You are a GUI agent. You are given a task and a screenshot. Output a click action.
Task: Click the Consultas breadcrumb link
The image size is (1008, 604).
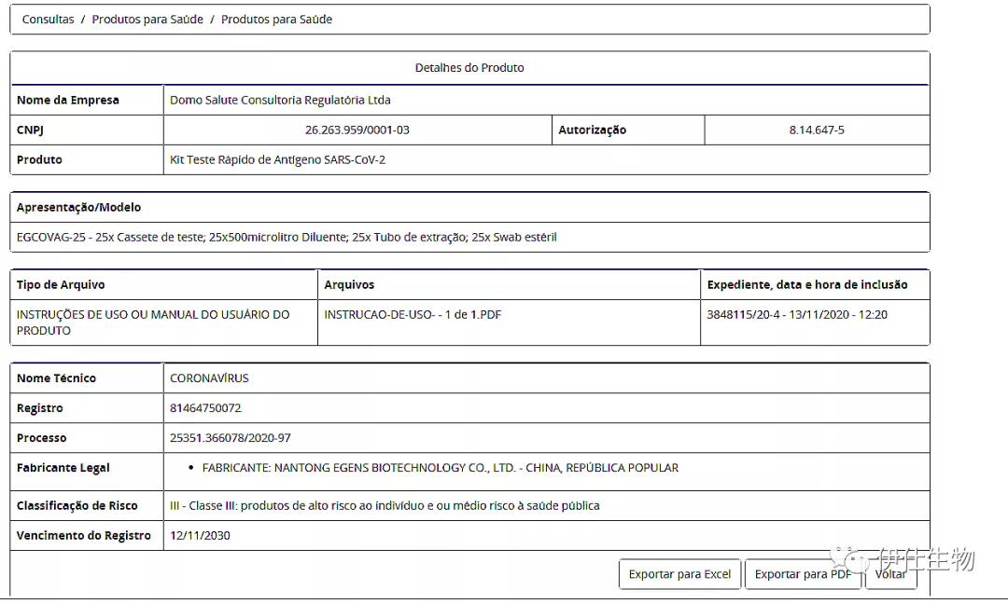click(x=48, y=20)
